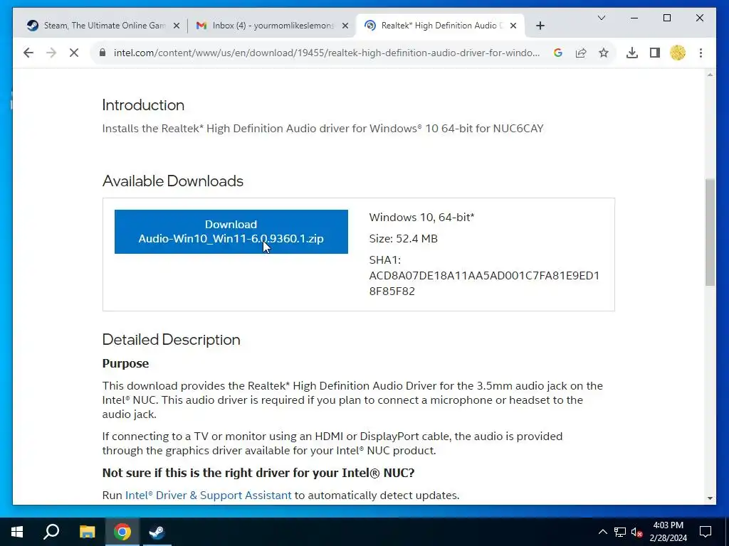Click the SHA1 hash value text
Screen dimensions: 729x546
click(x=484, y=283)
